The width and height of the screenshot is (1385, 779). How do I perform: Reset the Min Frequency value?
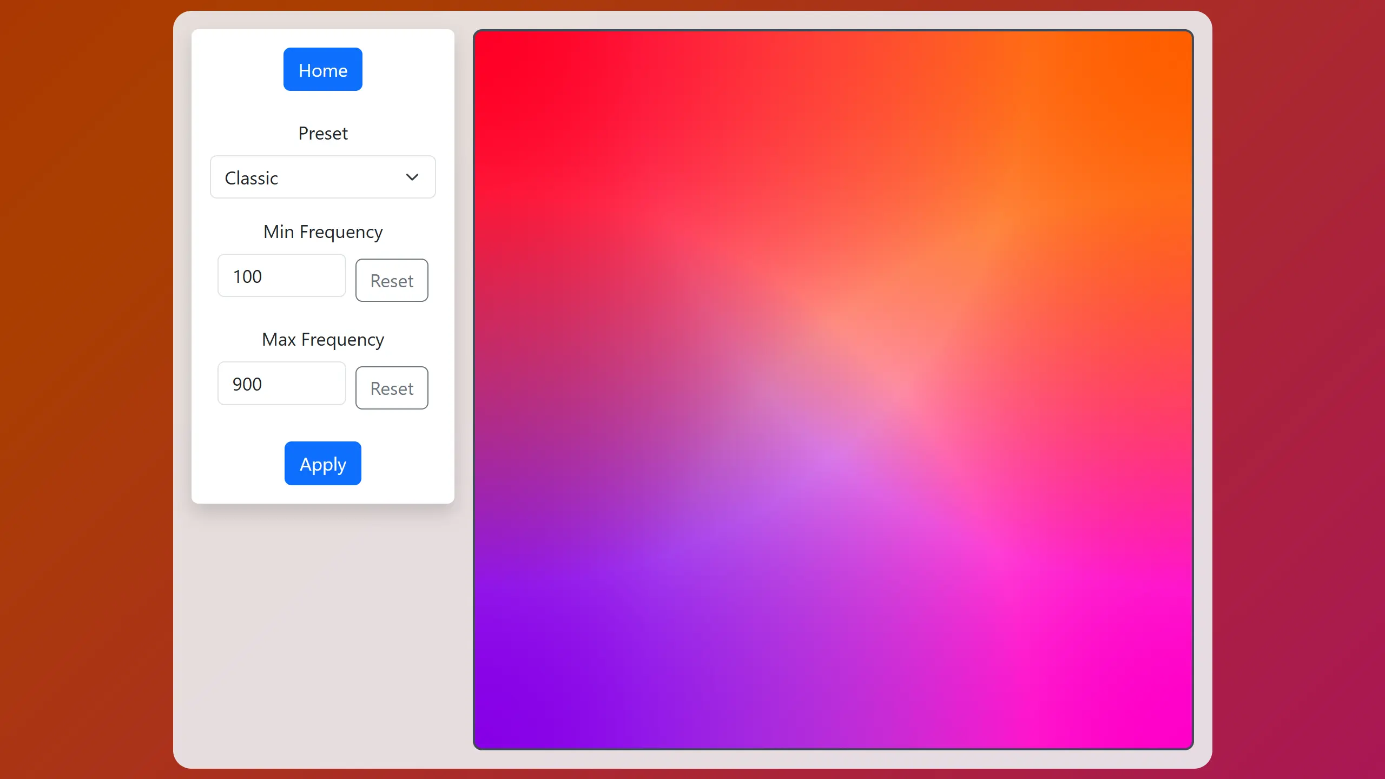(392, 280)
